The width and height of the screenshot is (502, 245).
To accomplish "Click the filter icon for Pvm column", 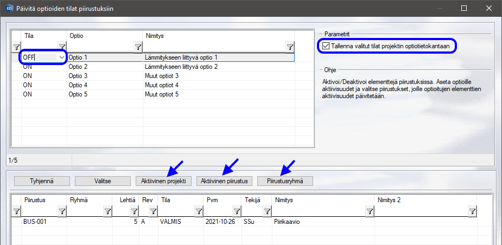I will (x=237, y=211).
